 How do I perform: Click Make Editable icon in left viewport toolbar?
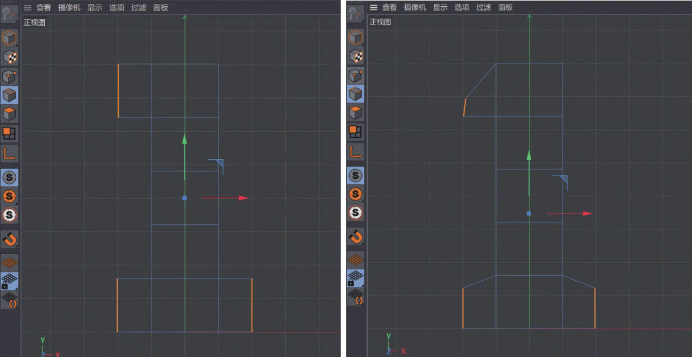click(10, 15)
